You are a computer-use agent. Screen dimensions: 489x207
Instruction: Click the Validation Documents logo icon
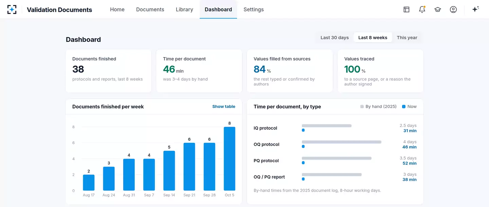point(12,10)
